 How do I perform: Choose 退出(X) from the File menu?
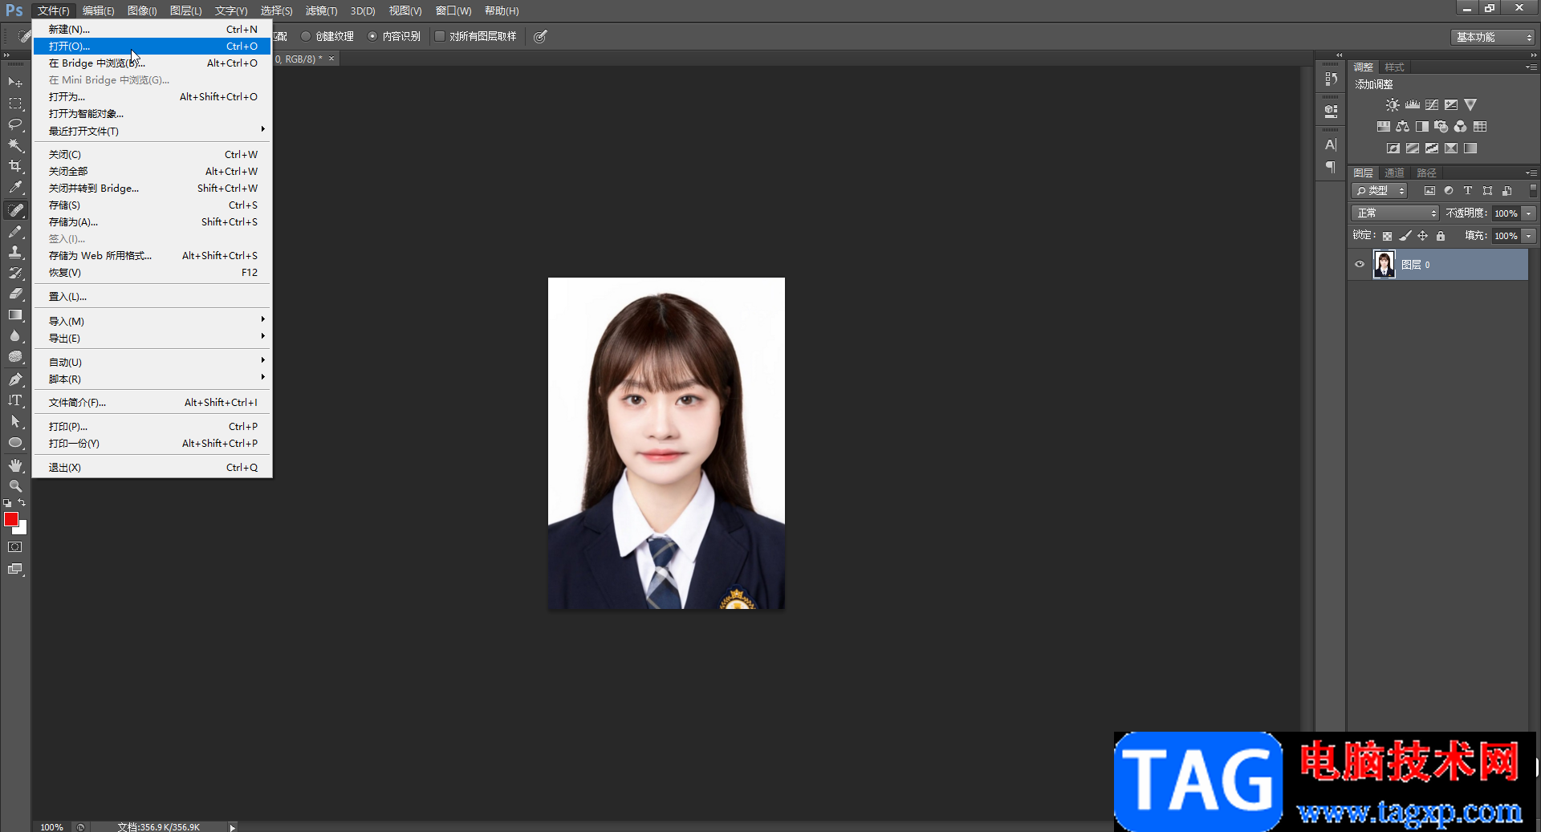click(x=64, y=468)
